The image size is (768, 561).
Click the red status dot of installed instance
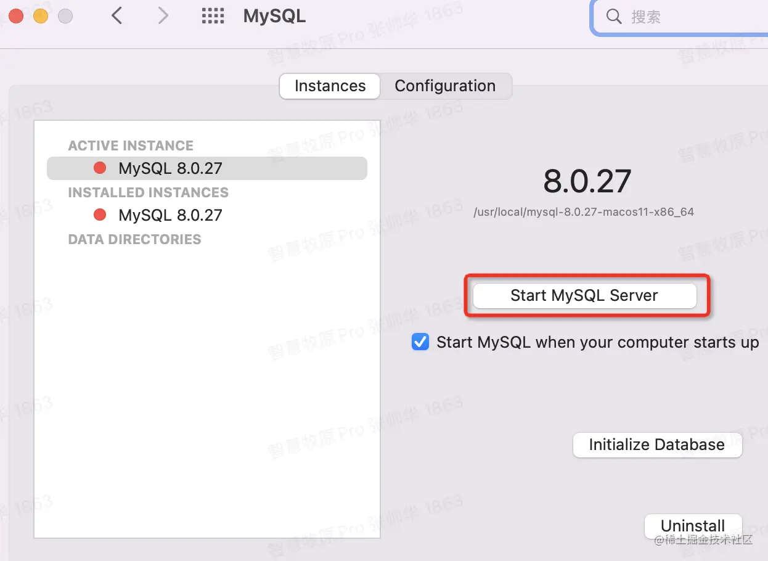pyautogui.click(x=100, y=215)
